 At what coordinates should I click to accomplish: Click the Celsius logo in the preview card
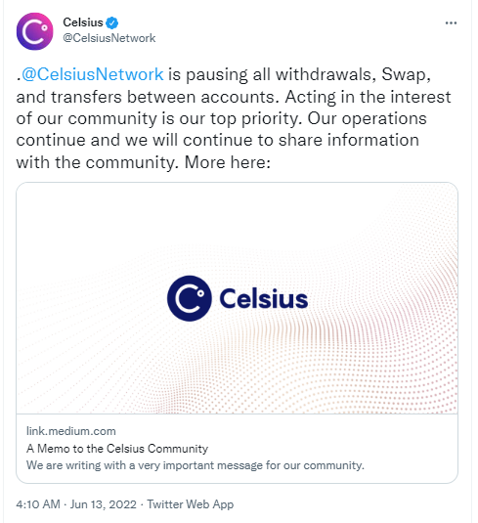tap(189, 298)
